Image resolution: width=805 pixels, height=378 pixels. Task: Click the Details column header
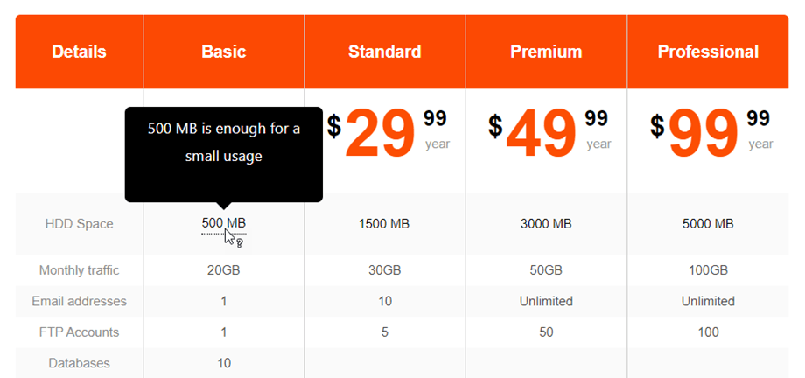79,52
